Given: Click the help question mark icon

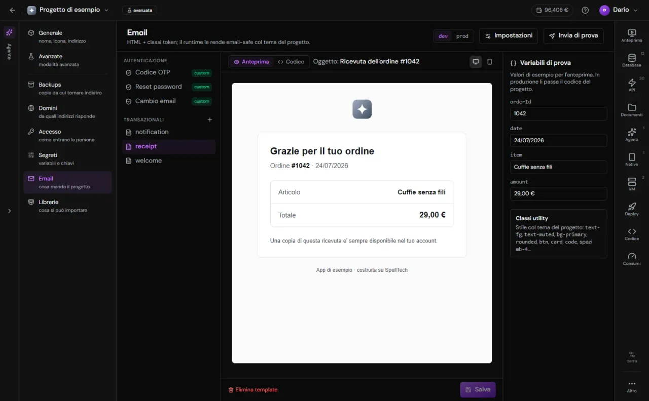Looking at the screenshot, I should 585,10.
